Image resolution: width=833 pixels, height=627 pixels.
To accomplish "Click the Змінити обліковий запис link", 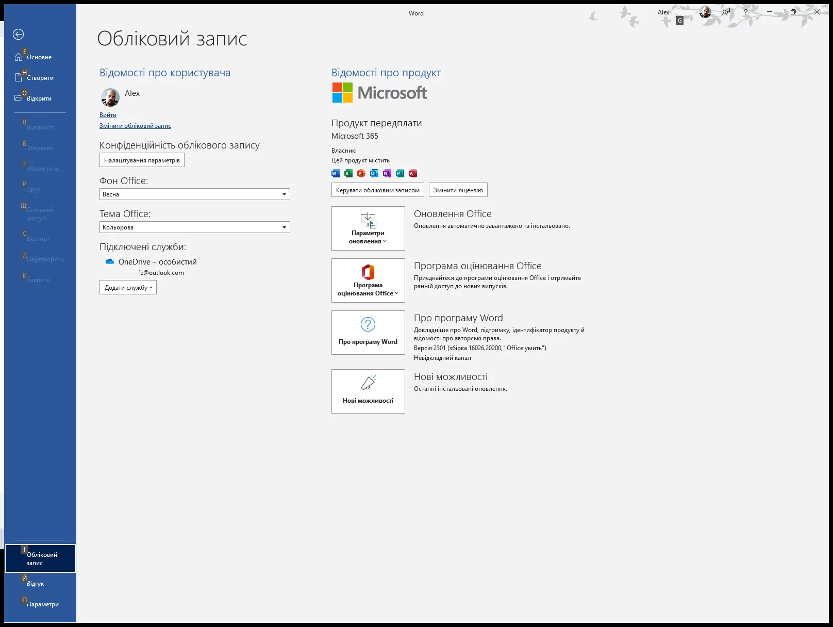I will (x=135, y=126).
